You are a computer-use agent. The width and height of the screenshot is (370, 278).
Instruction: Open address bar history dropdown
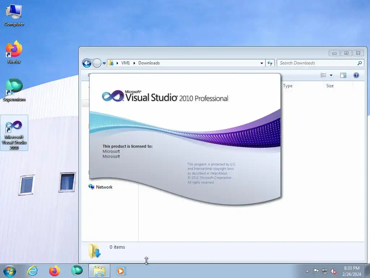[262, 63]
